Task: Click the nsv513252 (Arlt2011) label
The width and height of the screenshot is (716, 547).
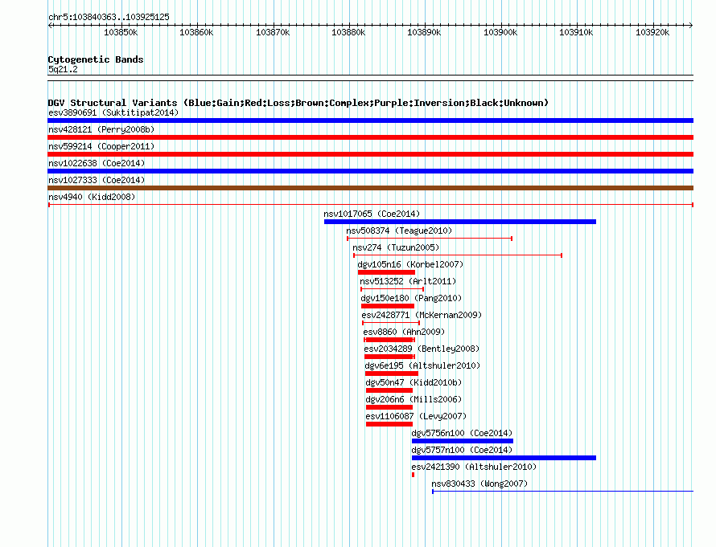Action: (408, 281)
